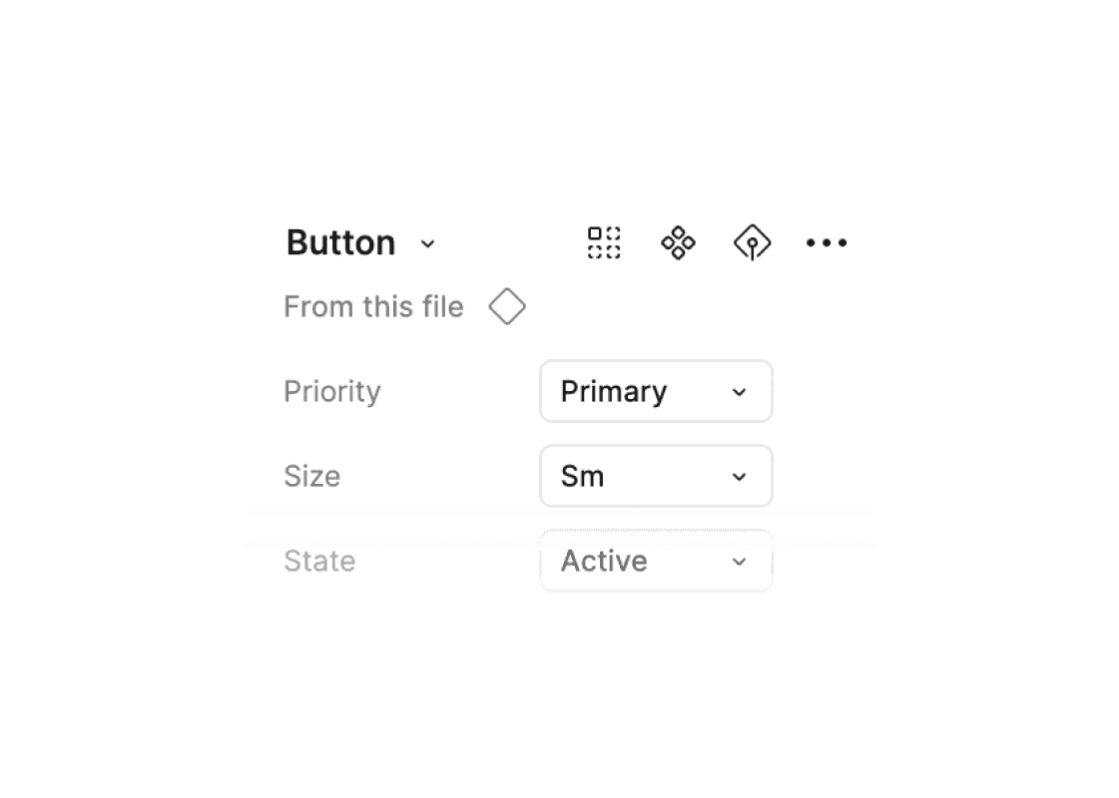Click the dashed squares grid icon
This screenshot has width=1119, height=798.
pyautogui.click(x=604, y=242)
